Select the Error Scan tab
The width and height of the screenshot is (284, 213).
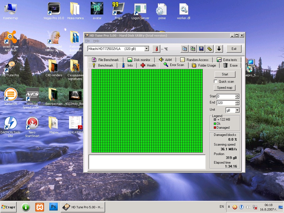(x=174, y=65)
